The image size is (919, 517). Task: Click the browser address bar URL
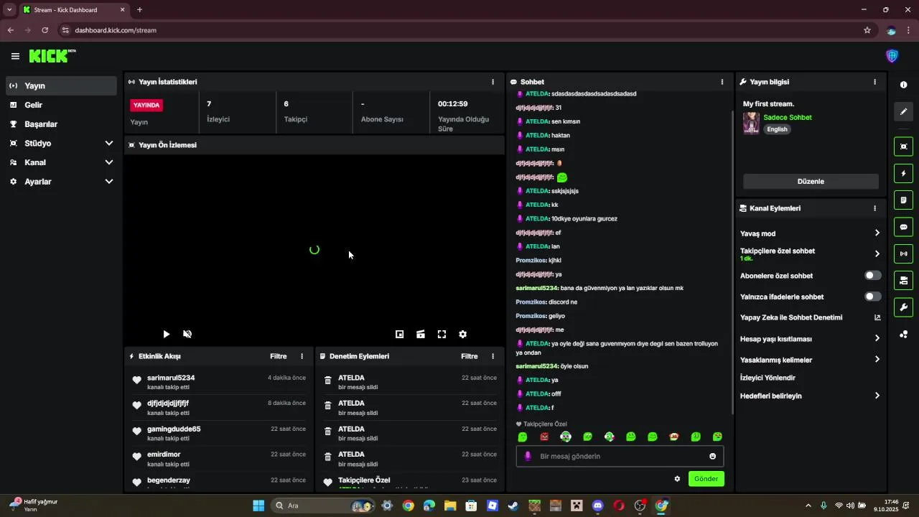[x=115, y=30]
